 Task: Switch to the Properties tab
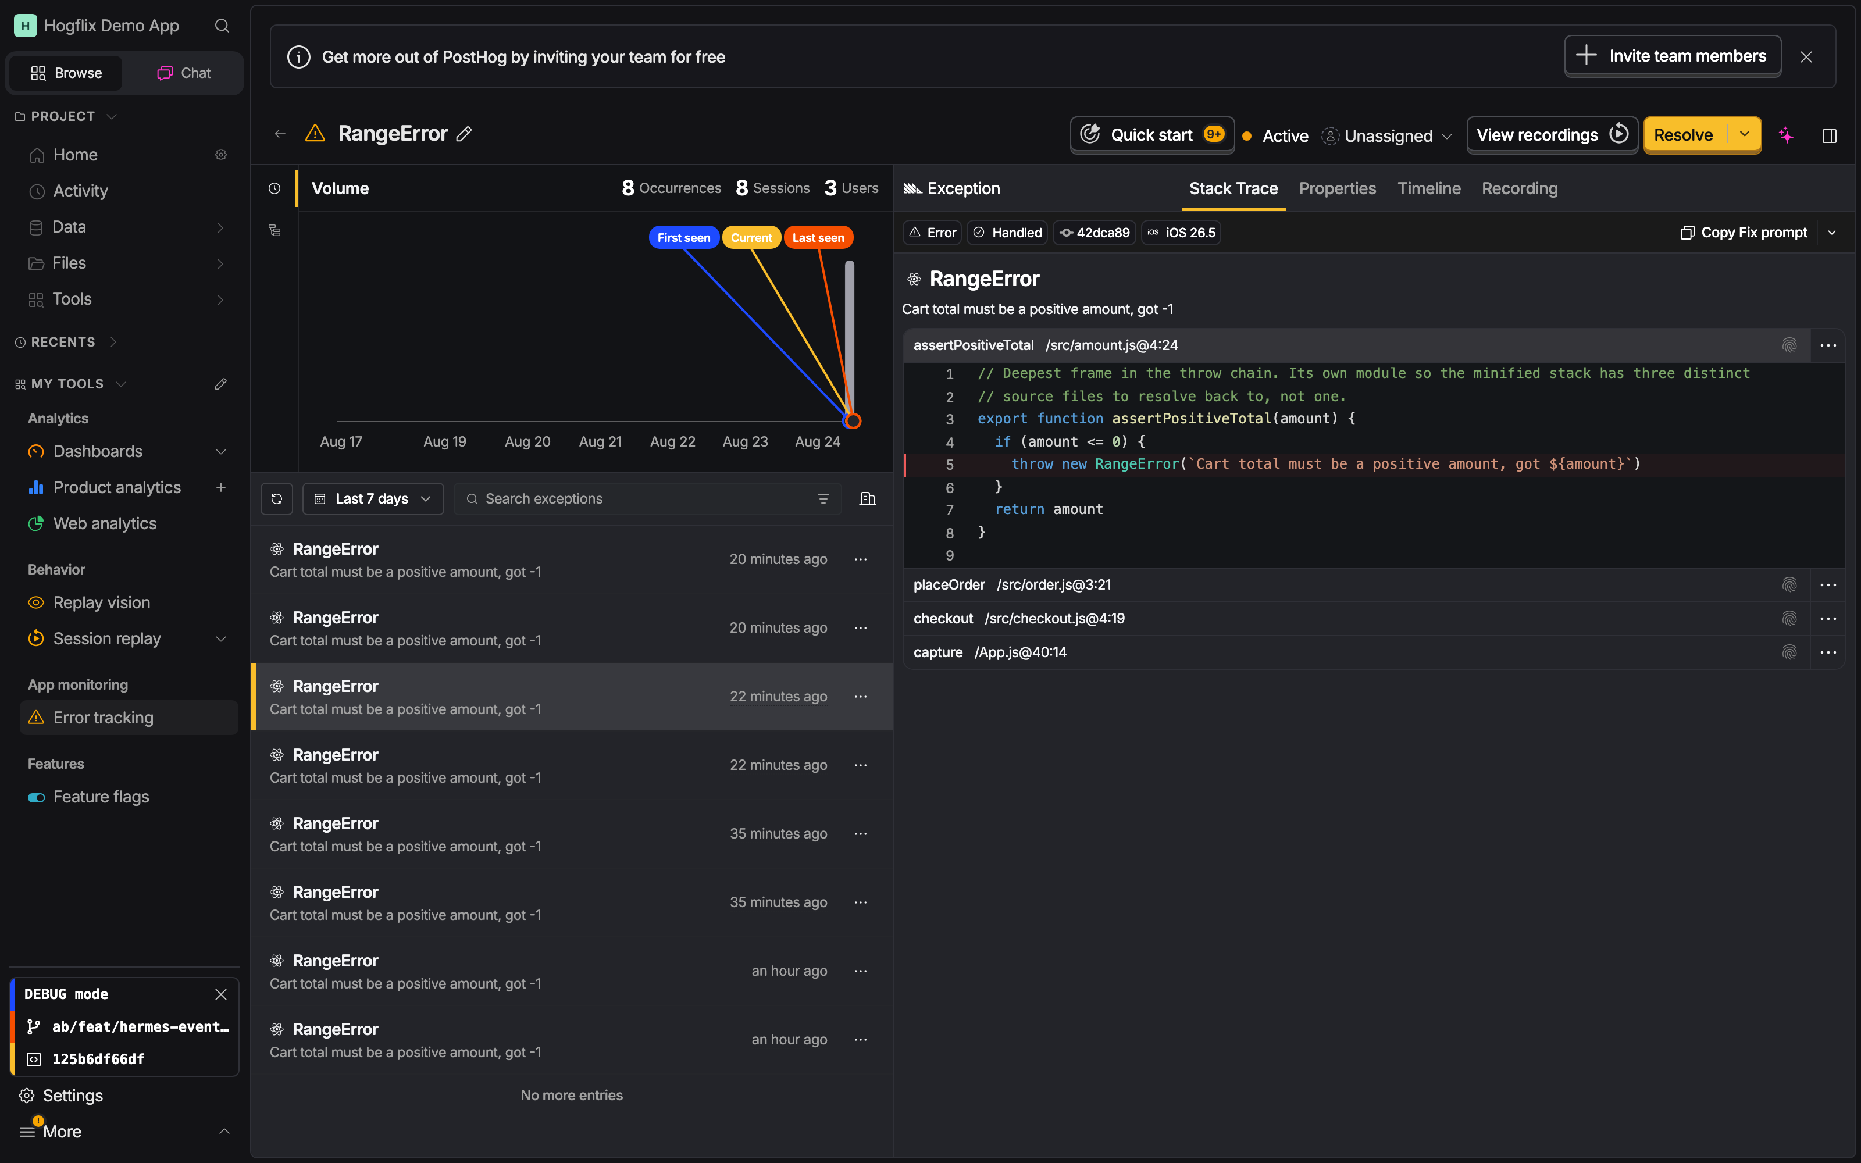[x=1336, y=188]
